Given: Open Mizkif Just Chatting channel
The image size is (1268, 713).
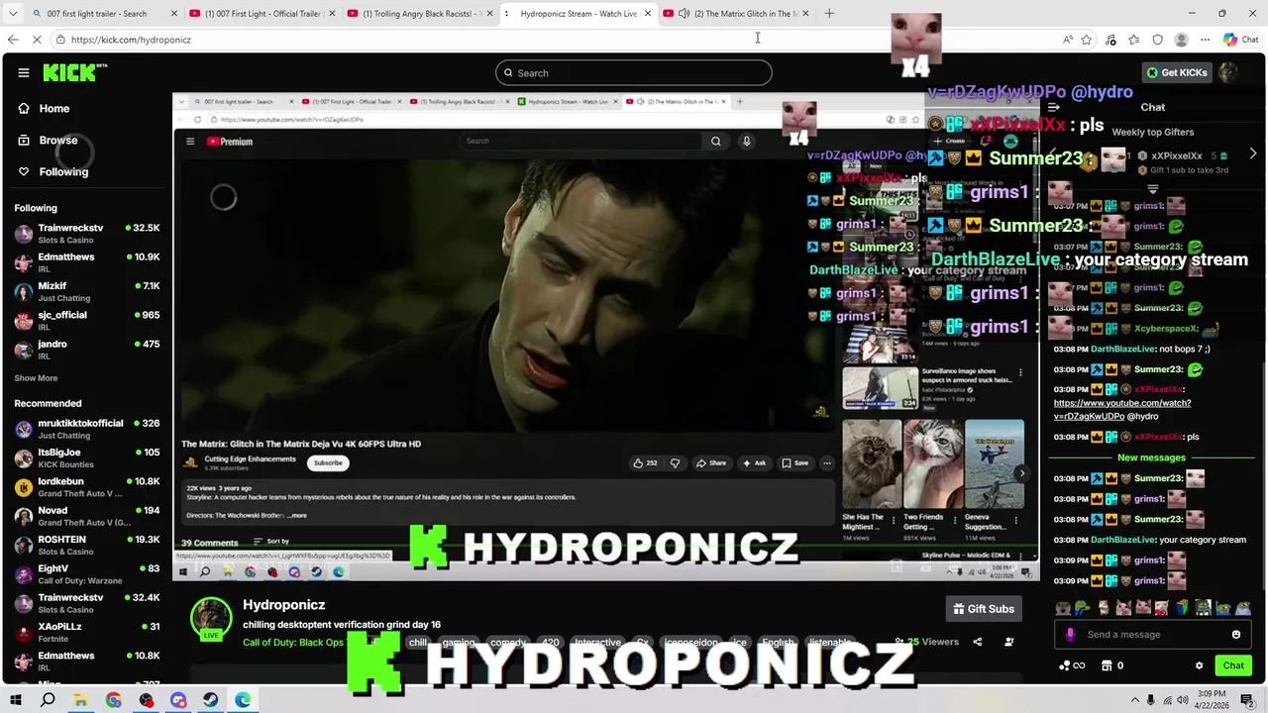Looking at the screenshot, I should [86, 291].
